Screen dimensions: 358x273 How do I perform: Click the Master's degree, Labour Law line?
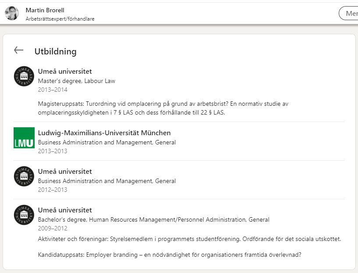pyautogui.click(x=77, y=81)
